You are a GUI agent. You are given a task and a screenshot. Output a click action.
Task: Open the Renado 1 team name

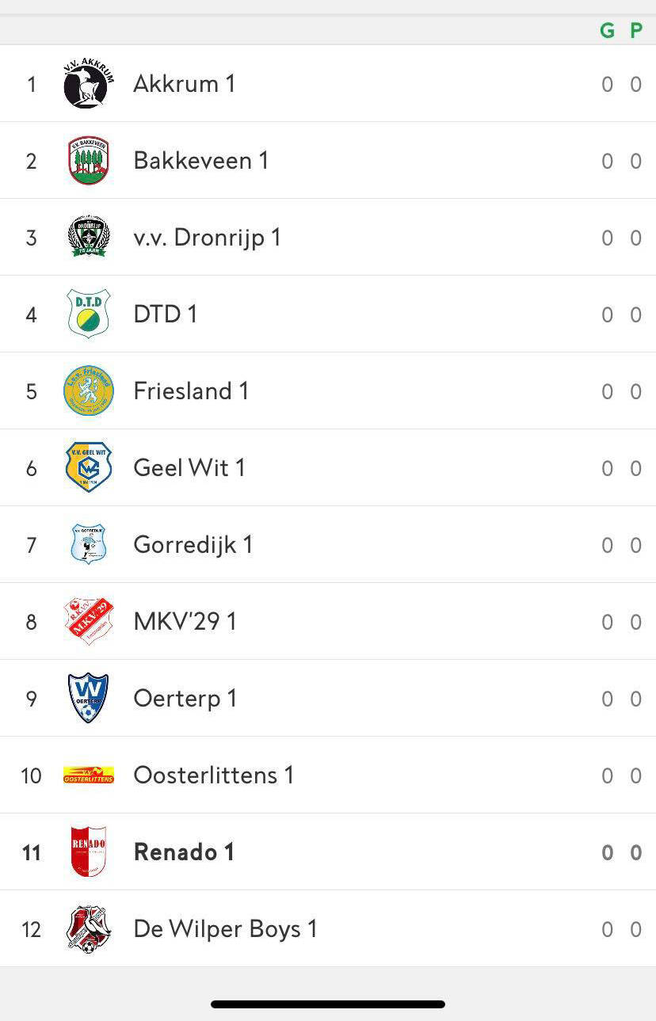184,852
